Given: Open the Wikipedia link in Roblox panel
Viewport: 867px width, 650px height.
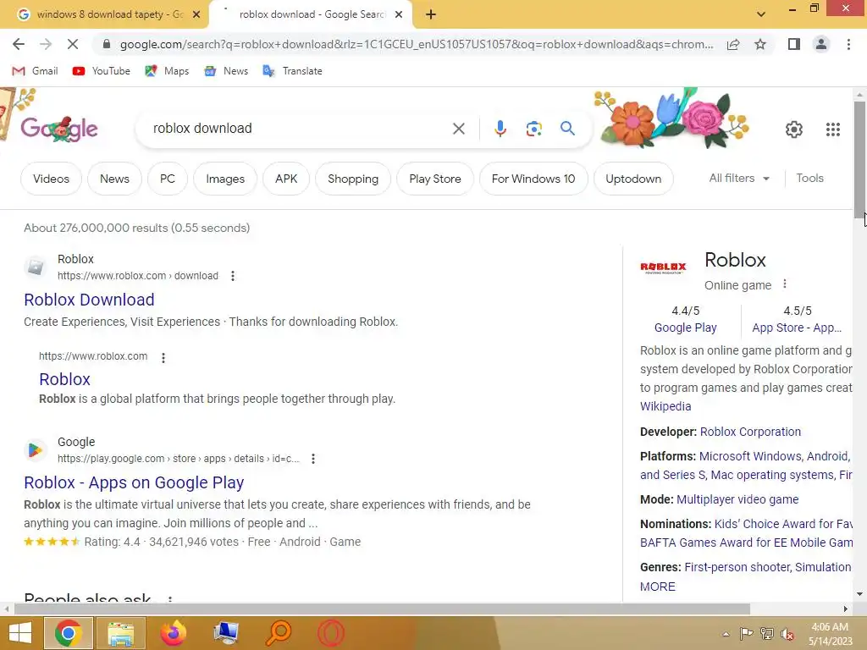Looking at the screenshot, I should [x=665, y=406].
